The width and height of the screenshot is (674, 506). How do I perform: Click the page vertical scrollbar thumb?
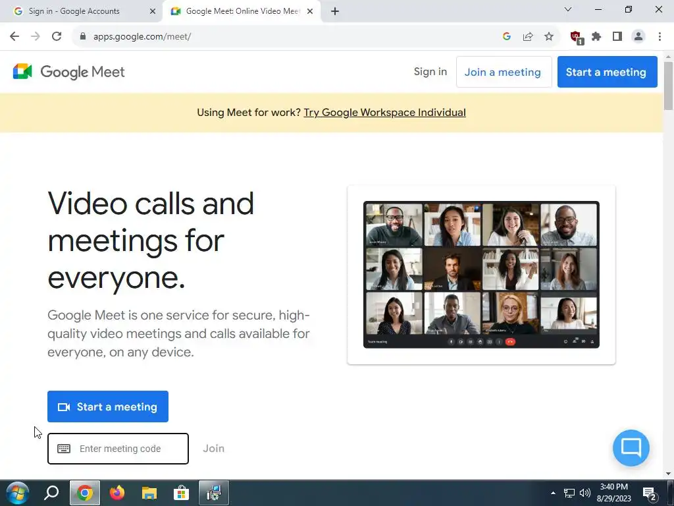click(668, 86)
